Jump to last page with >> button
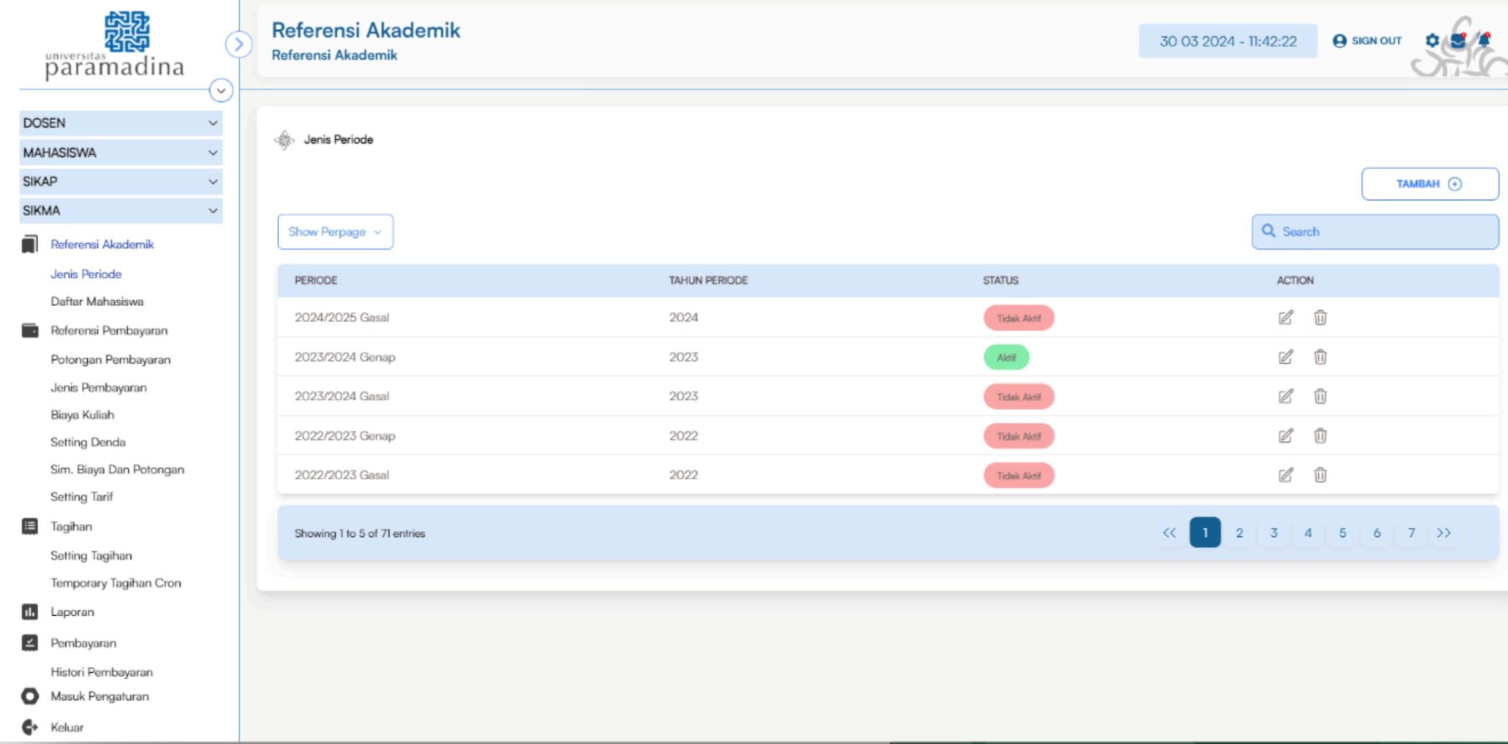This screenshot has height=744, width=1508. pos(1444,533)
